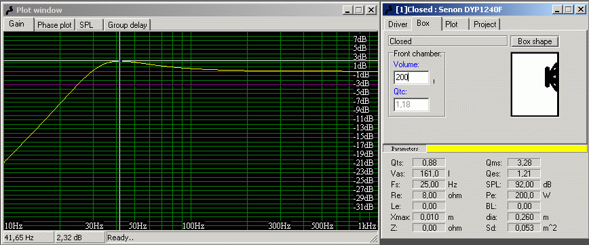
Task: Select the Group delay tab
Action: 128,25
